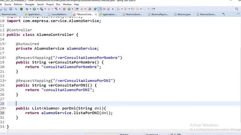The width and height of the screenshot is (241, 135).
Task: Click the Open Perspective icon
Action: (153, 9)
